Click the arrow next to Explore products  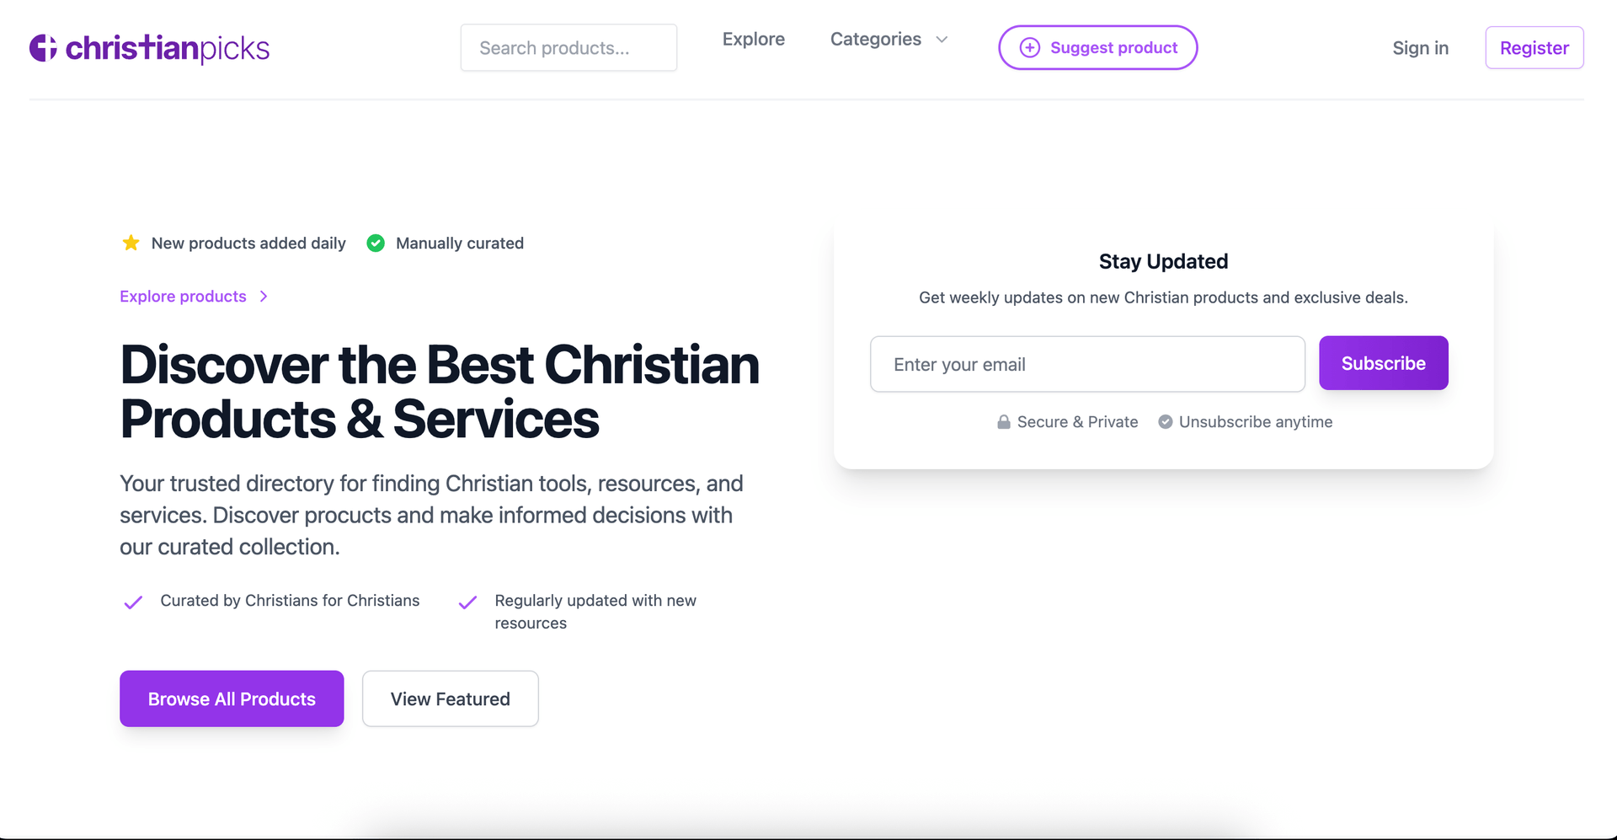tap(264, 297)
